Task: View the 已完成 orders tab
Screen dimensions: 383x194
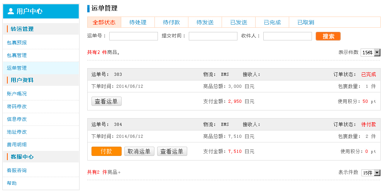Action: click(272, 22)
